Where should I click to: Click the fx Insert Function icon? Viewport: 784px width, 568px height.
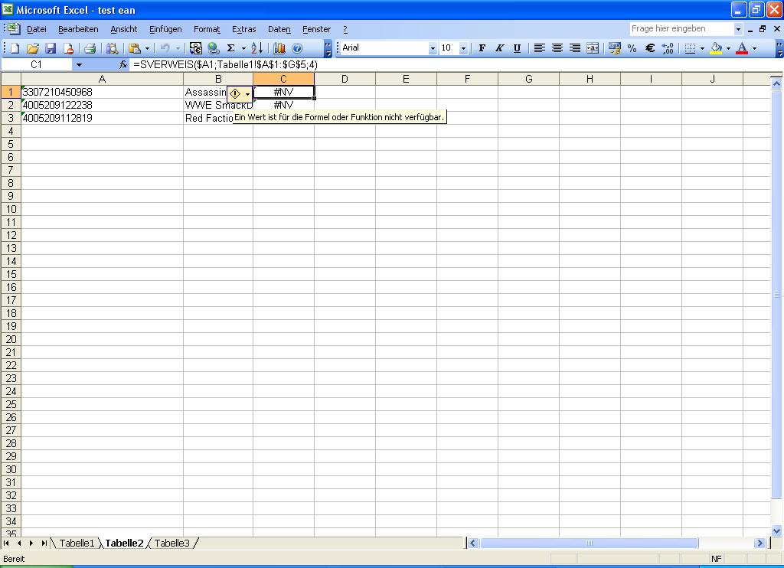(x=123, y=64)
